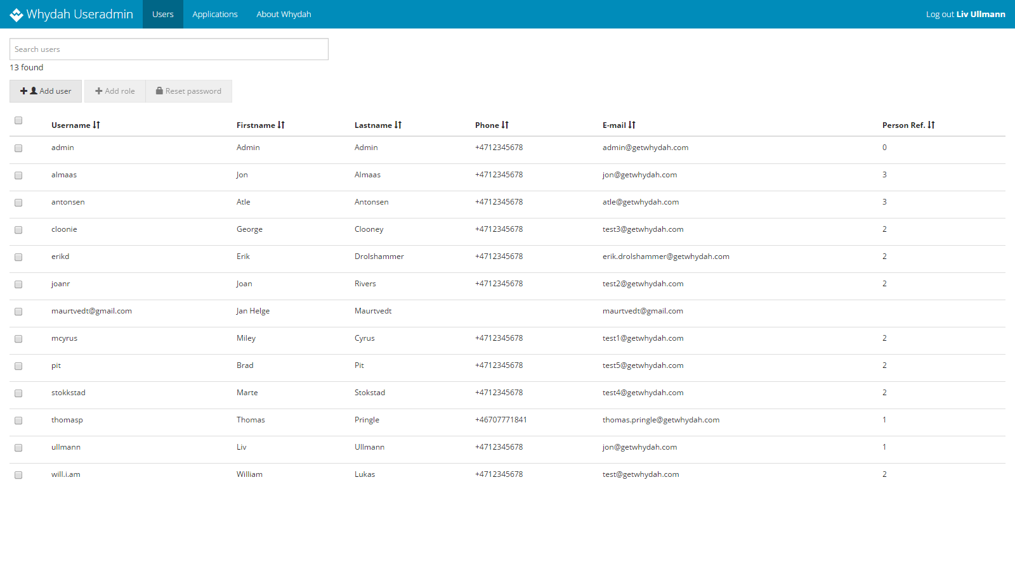Tick the stokkstad row checkbox
Screen dimensions: 1015x570
[18, 393]
